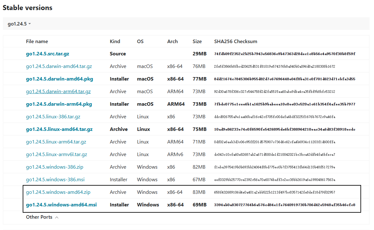Download go1.24.5.windows-amd64.zip archive

[x=58, y=192]
